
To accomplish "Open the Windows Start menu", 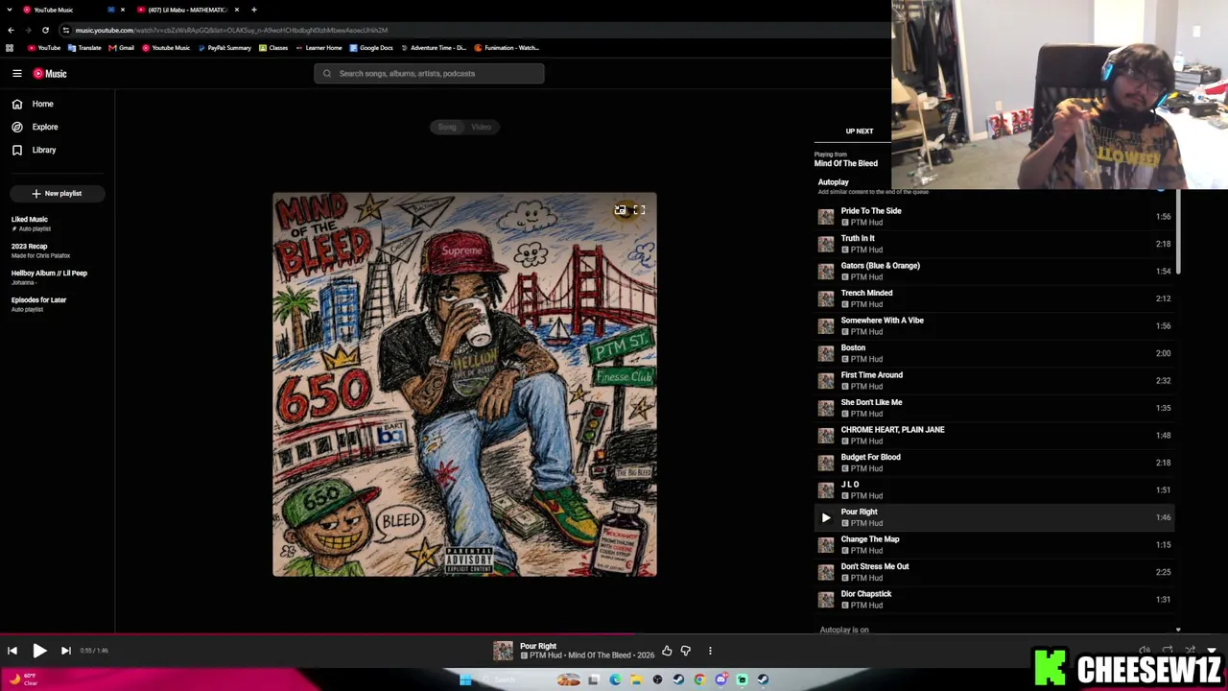I will 465,679.
